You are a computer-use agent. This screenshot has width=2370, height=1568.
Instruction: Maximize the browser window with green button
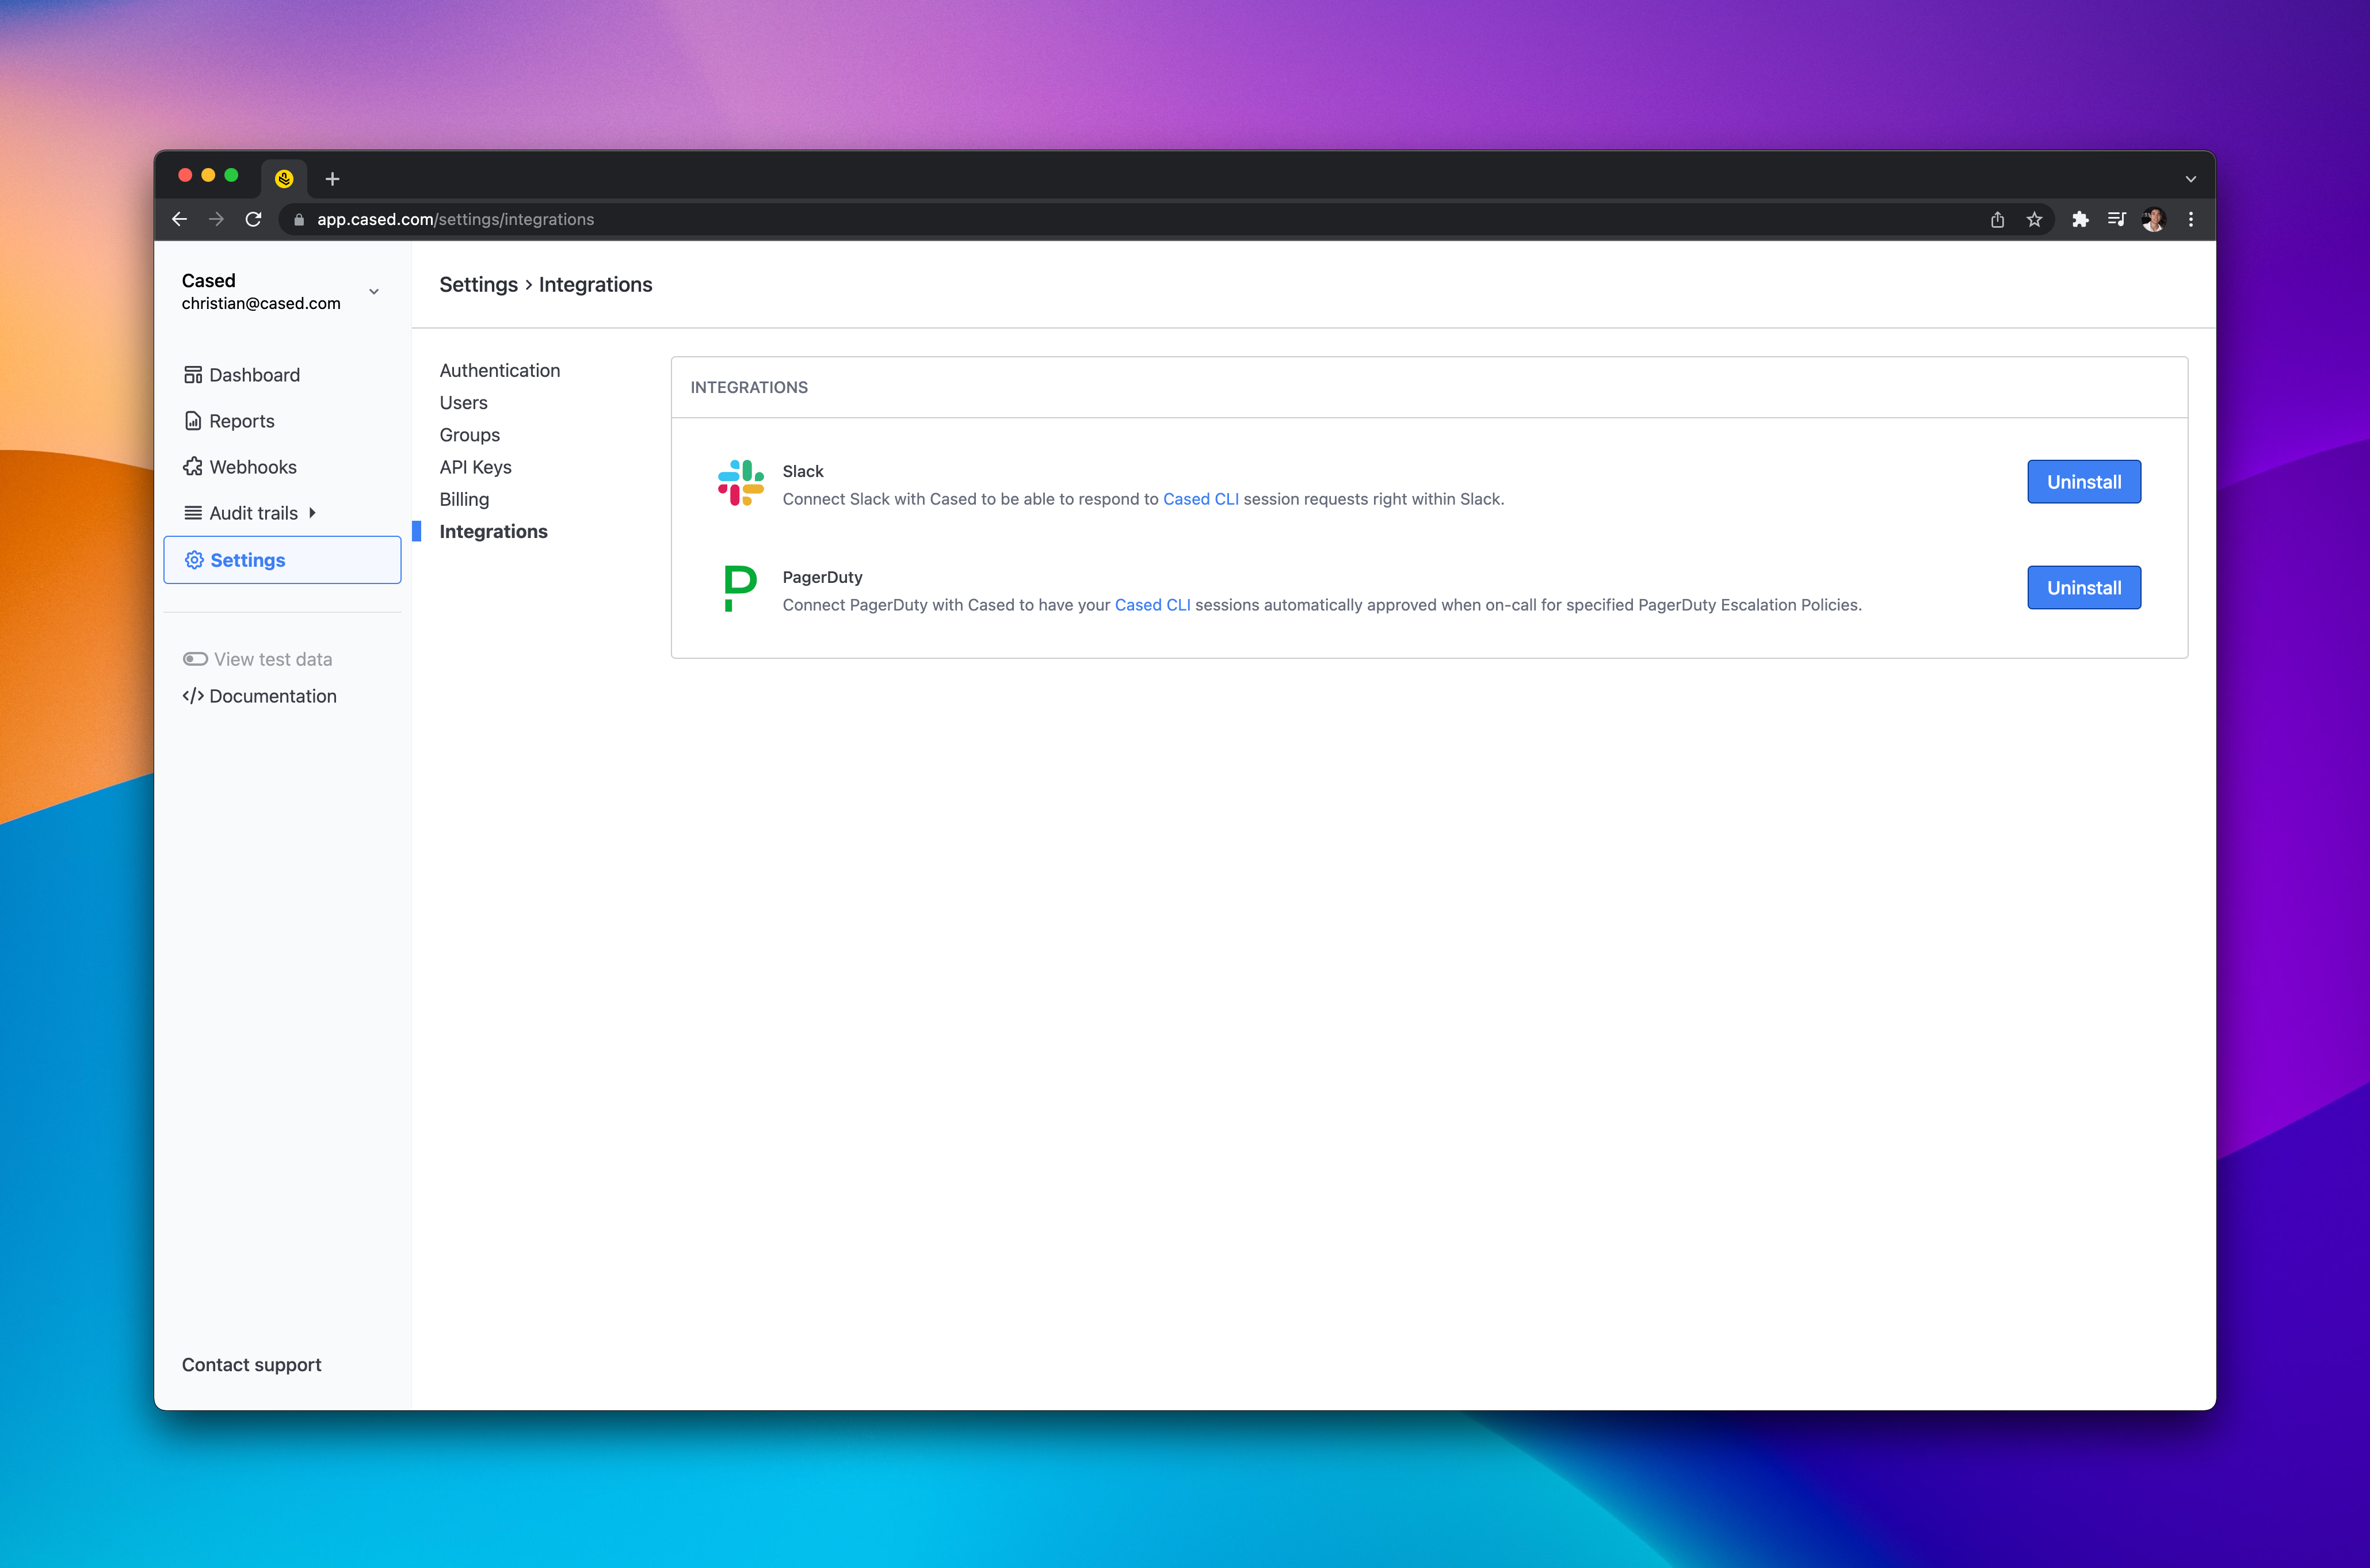231,175
